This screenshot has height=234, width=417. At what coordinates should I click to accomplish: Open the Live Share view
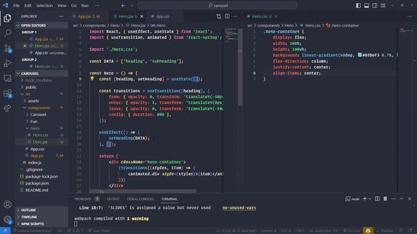click(7, 109)
